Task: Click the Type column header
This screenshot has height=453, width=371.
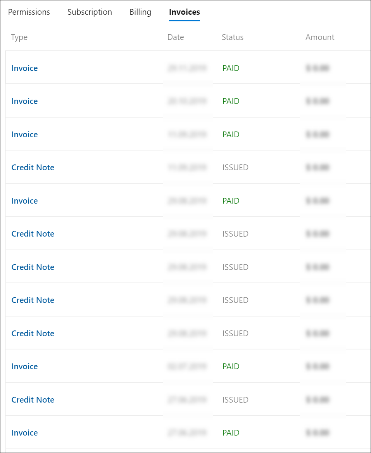Action: (x=19, y=37)
